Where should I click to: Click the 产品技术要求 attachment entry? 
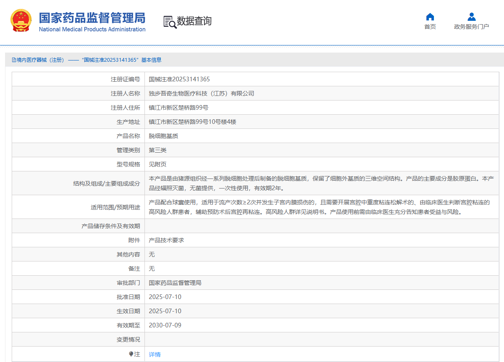point(166,240)
